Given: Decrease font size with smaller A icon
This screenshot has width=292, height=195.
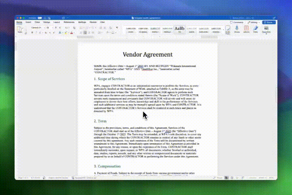Looking at the screenshot, I should [x=60, y=28].
